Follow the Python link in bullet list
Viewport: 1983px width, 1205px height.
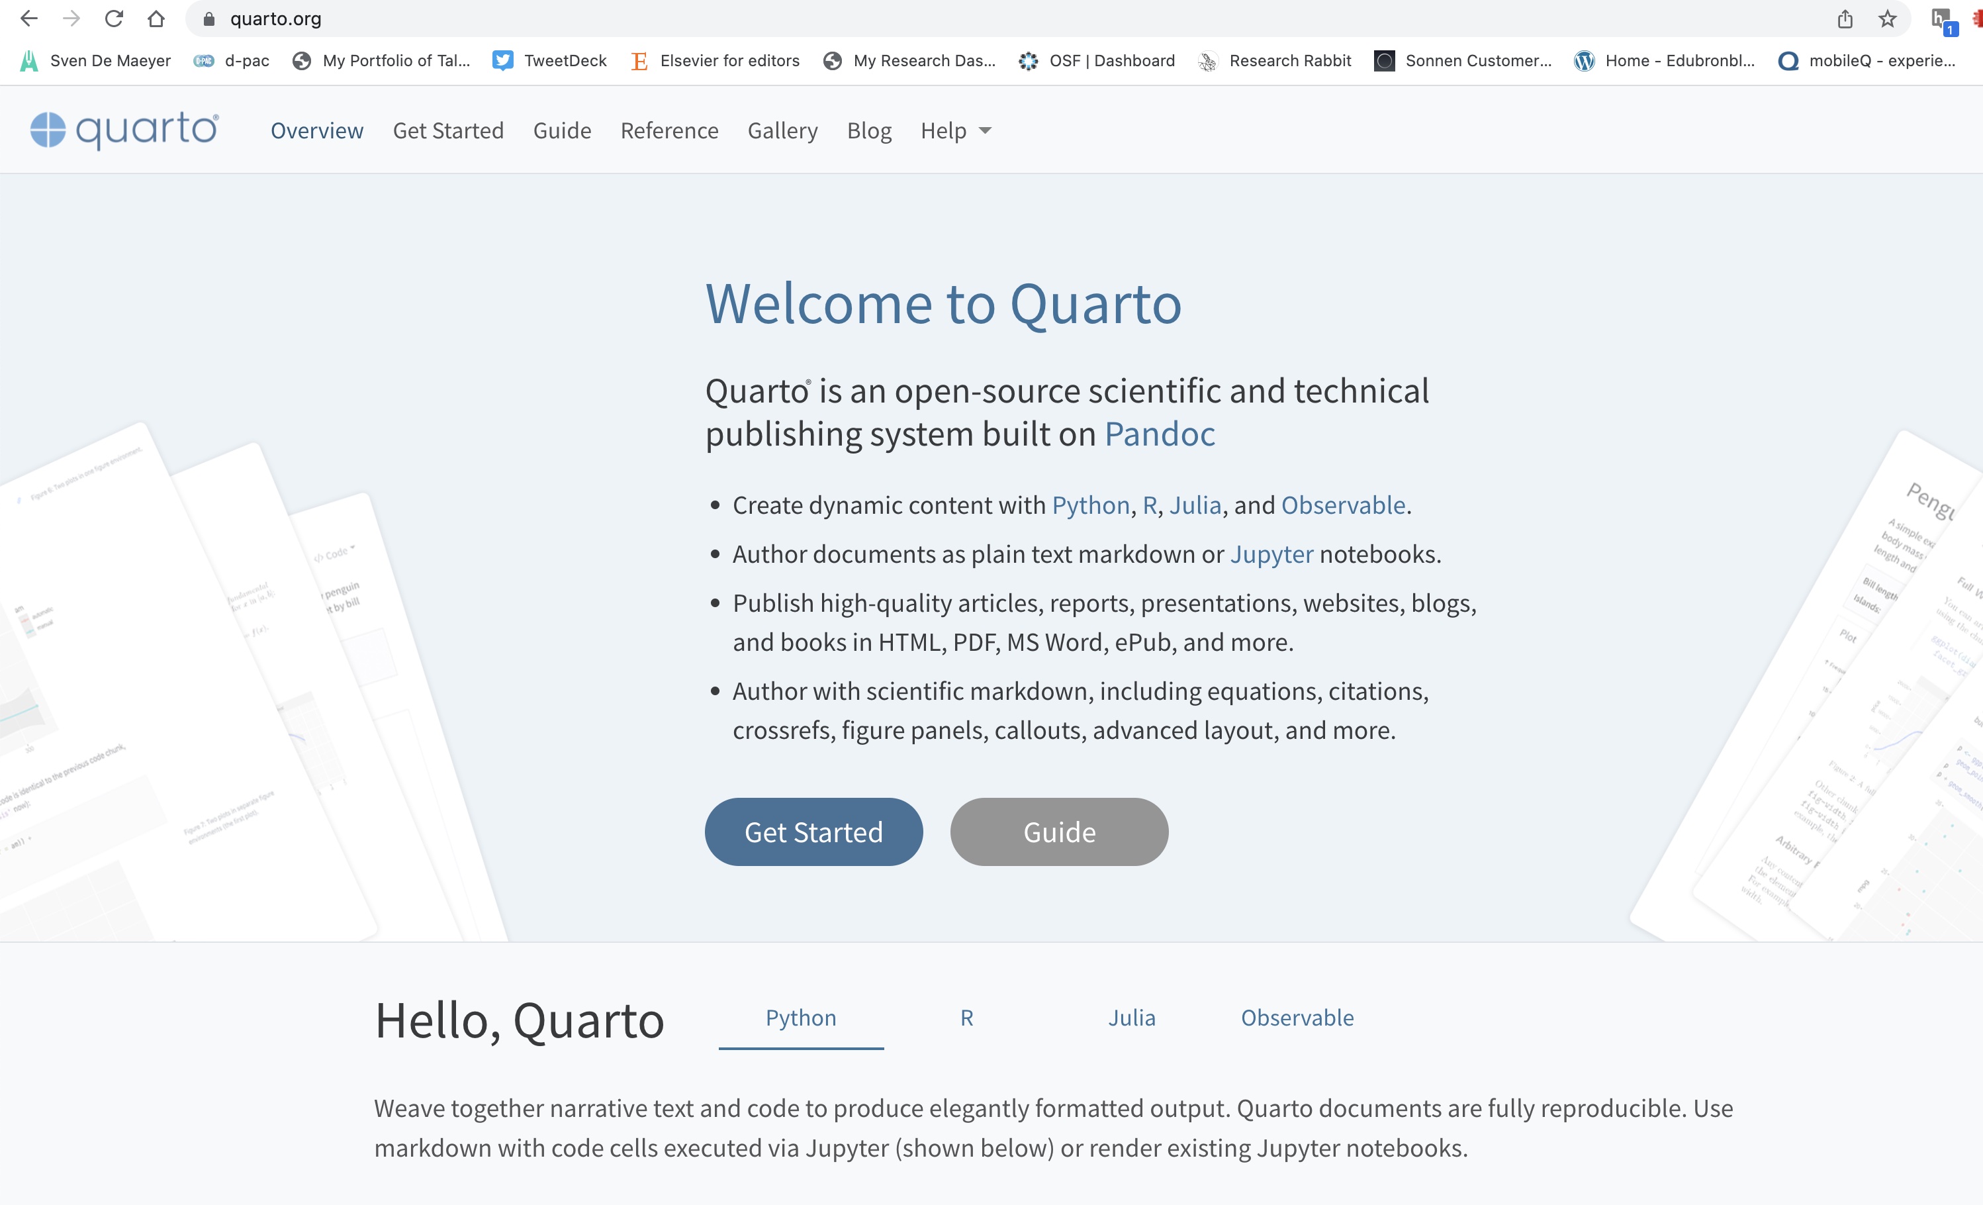tap(1091, 506)
